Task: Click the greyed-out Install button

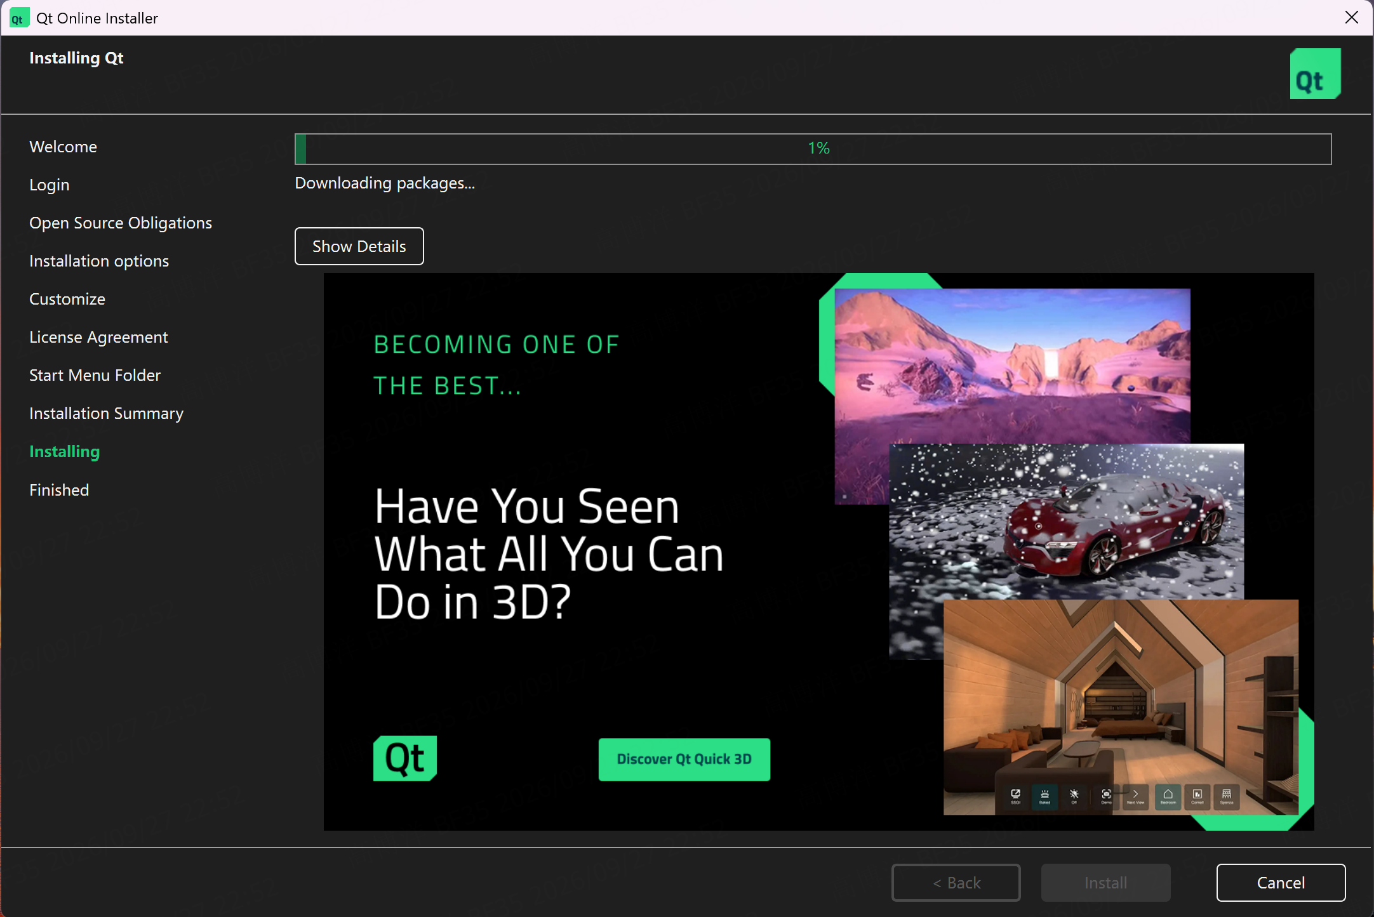Action: [x=1105, y=883]
